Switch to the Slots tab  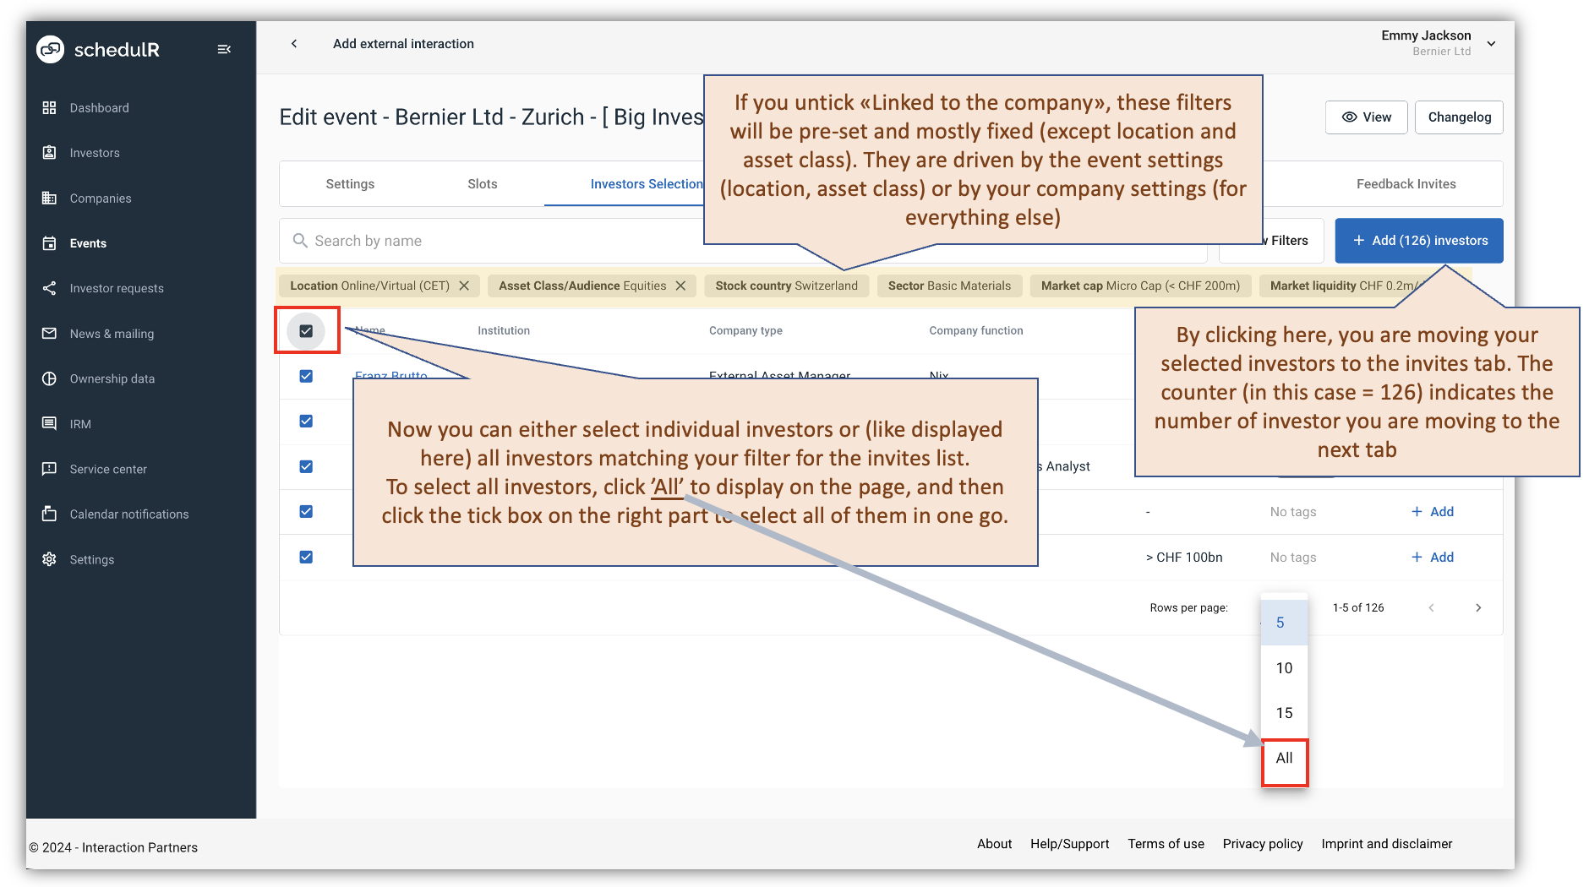tap(482, 183)
